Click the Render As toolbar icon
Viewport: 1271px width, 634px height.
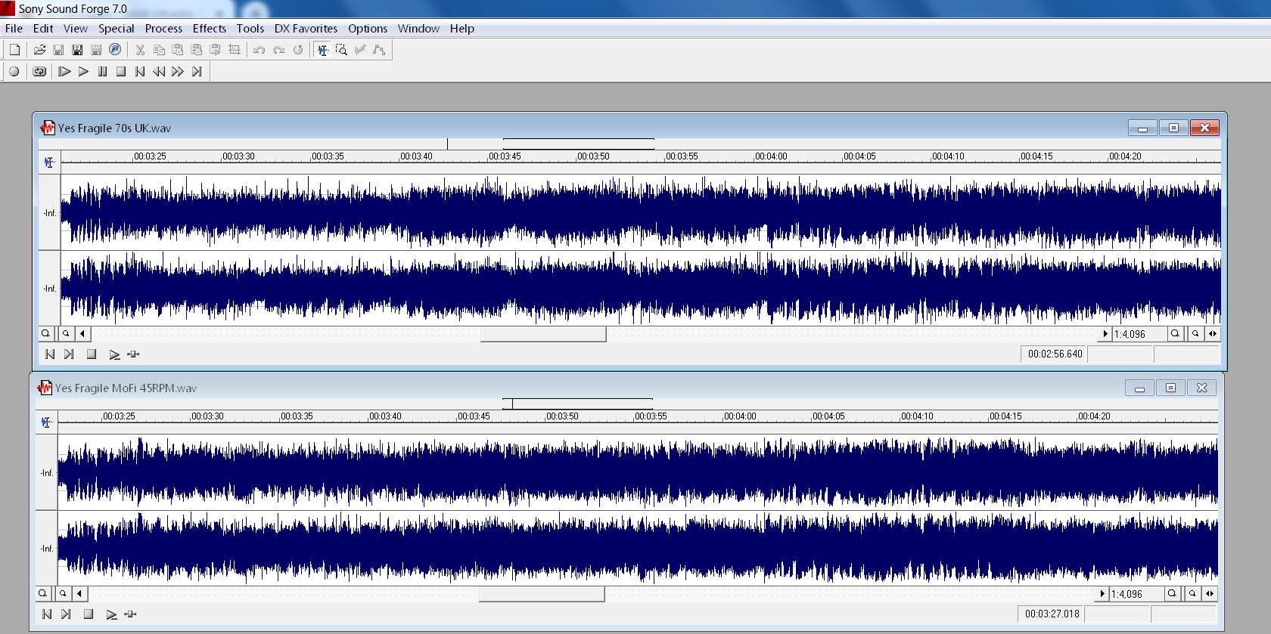pyautogui.click(x=96, y=50)
